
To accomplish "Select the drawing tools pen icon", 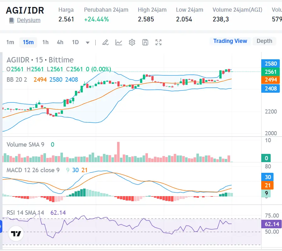I will pyautogui.click(x=105, y=42).
